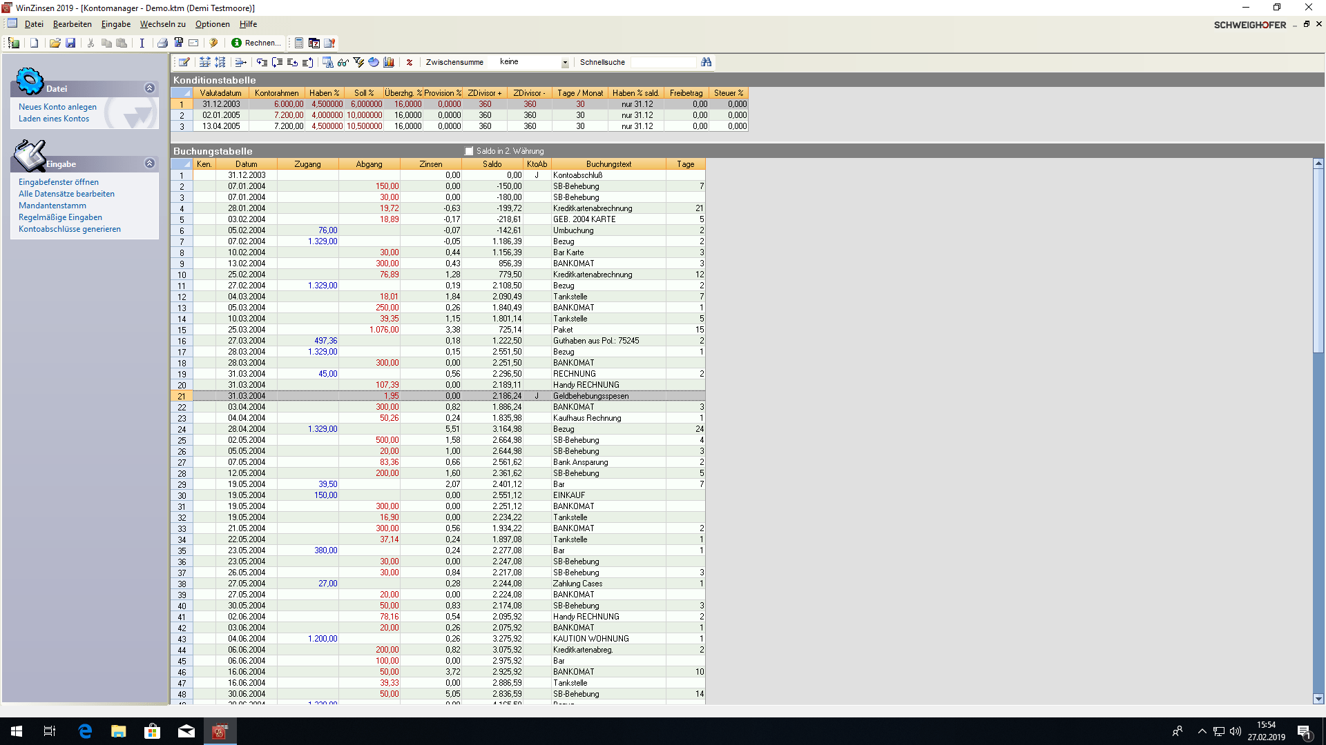Viewport: 1326px width, 745px height.
Task: Open the bar chart icon
Action: (x=389, y=62)
